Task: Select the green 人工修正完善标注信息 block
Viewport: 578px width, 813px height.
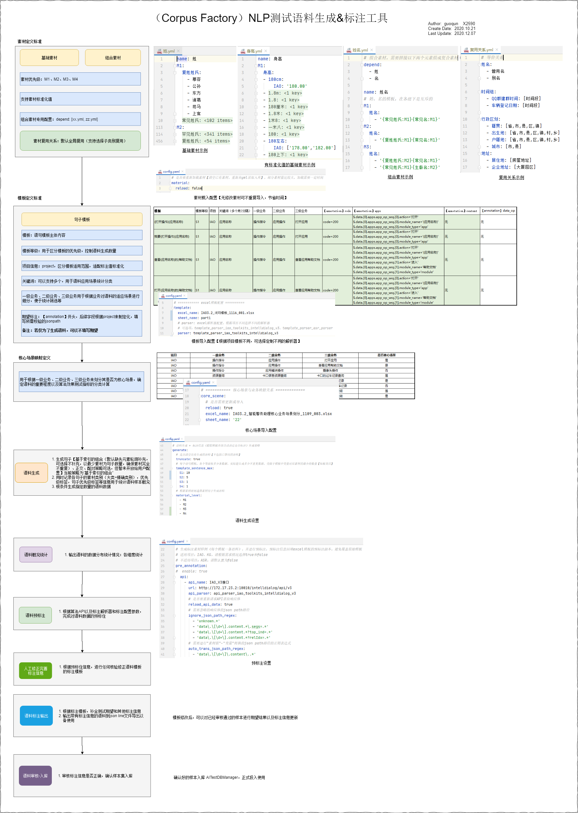Action: click(x=36, y=671)
